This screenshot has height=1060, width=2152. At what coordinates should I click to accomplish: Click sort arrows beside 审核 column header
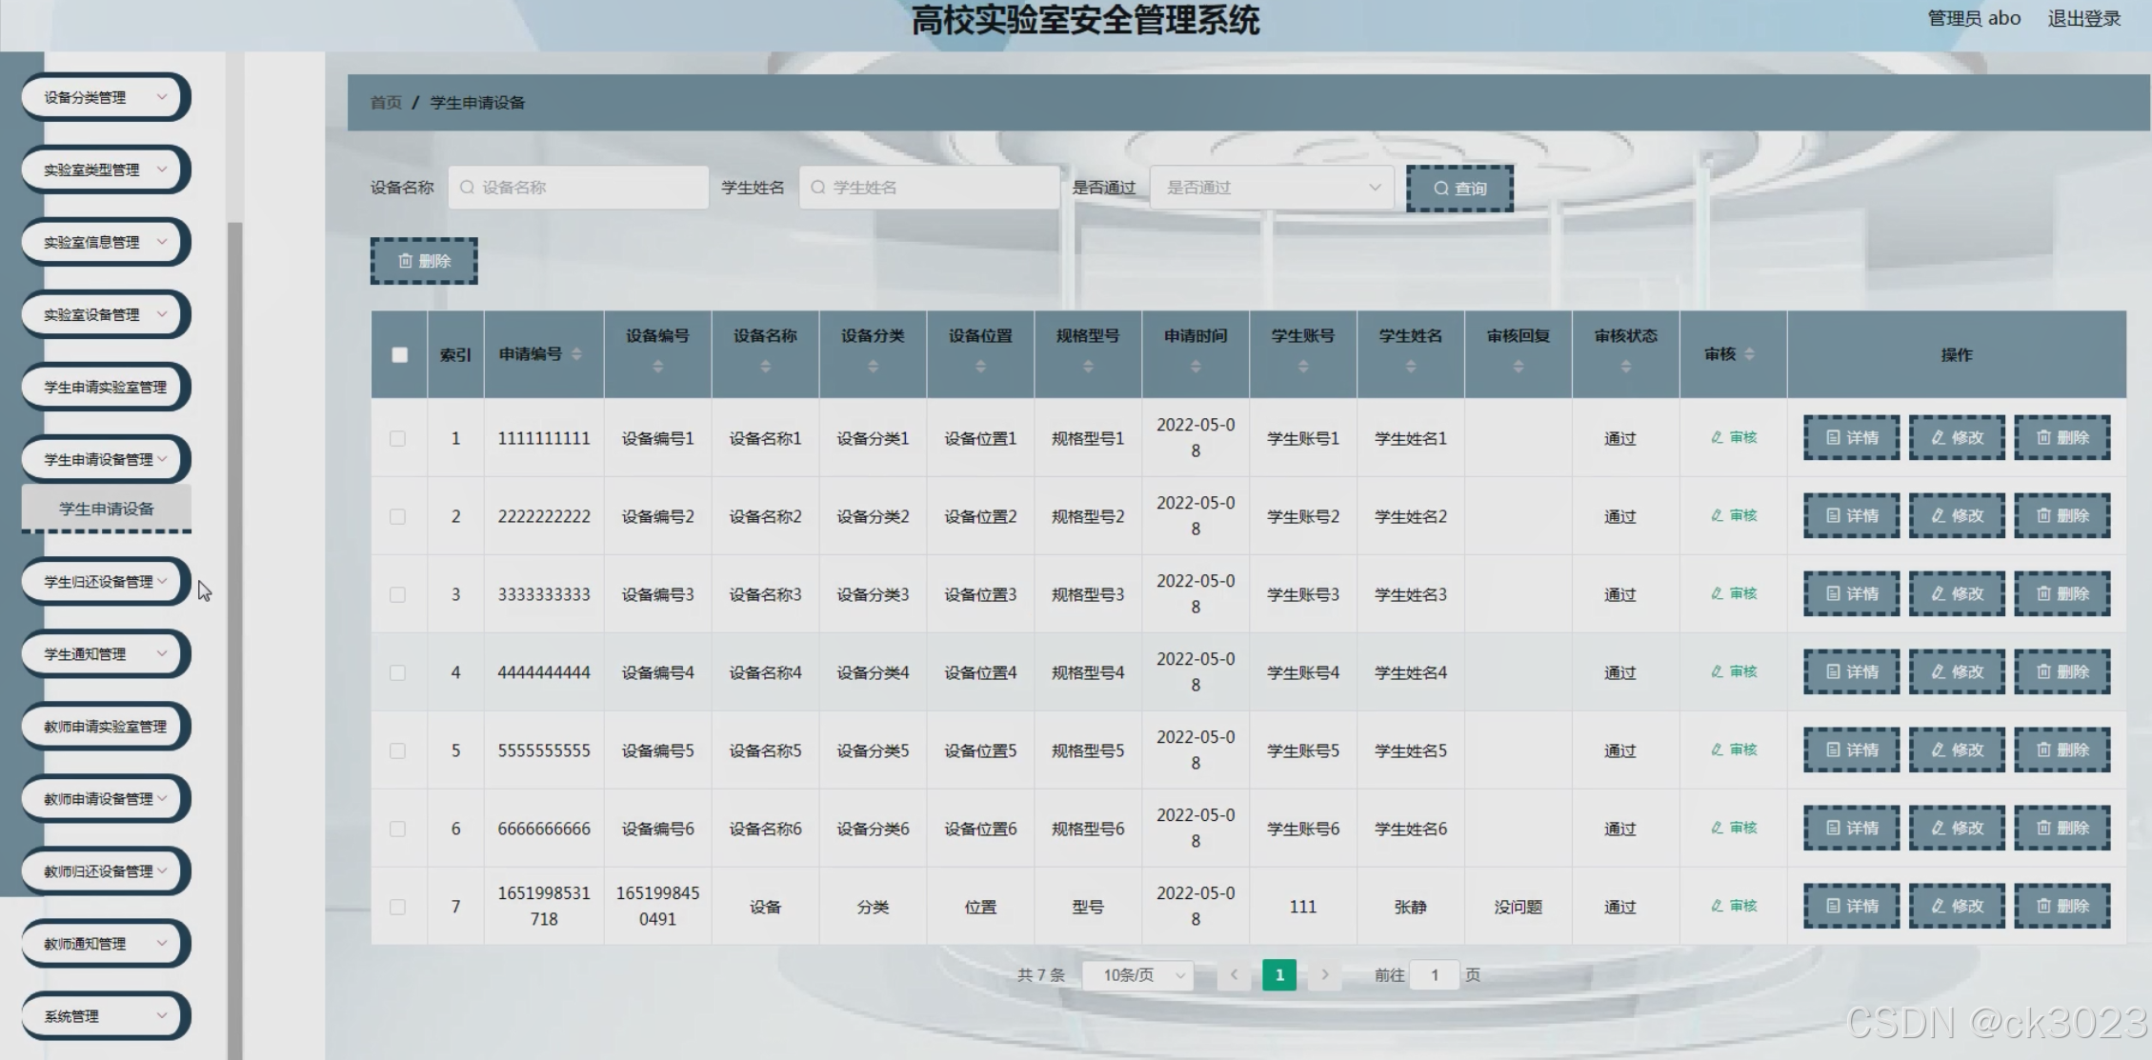click(1749, 354)
